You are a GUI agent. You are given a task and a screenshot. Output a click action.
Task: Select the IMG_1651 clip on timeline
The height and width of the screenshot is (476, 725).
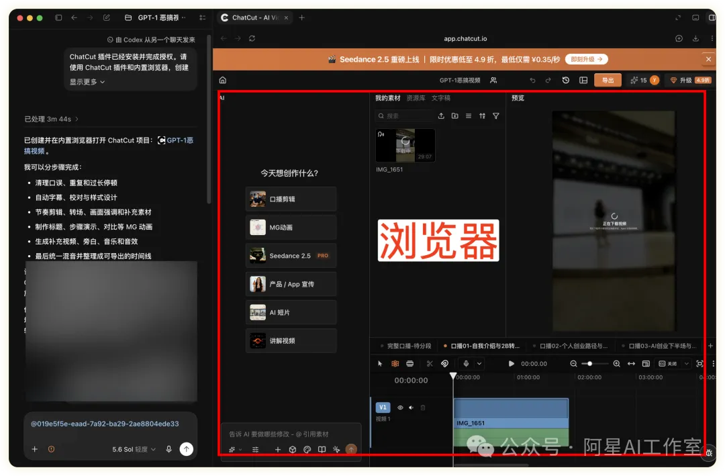511,423
